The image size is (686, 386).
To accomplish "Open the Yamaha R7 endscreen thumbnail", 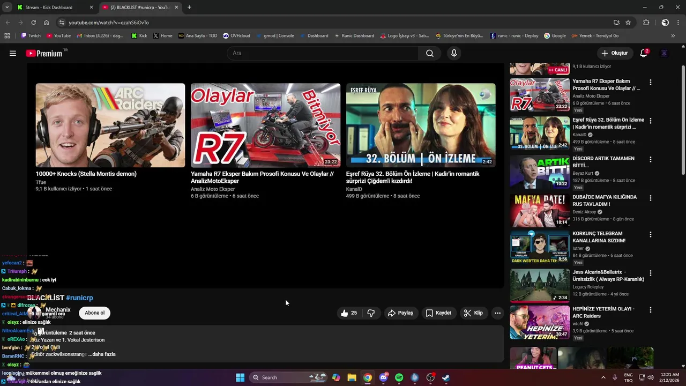I will point(265,125).
